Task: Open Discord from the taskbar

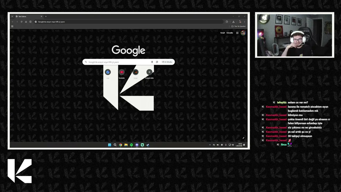Action: pos(137,145)
